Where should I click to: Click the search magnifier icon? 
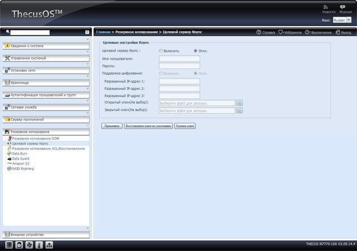7,32
